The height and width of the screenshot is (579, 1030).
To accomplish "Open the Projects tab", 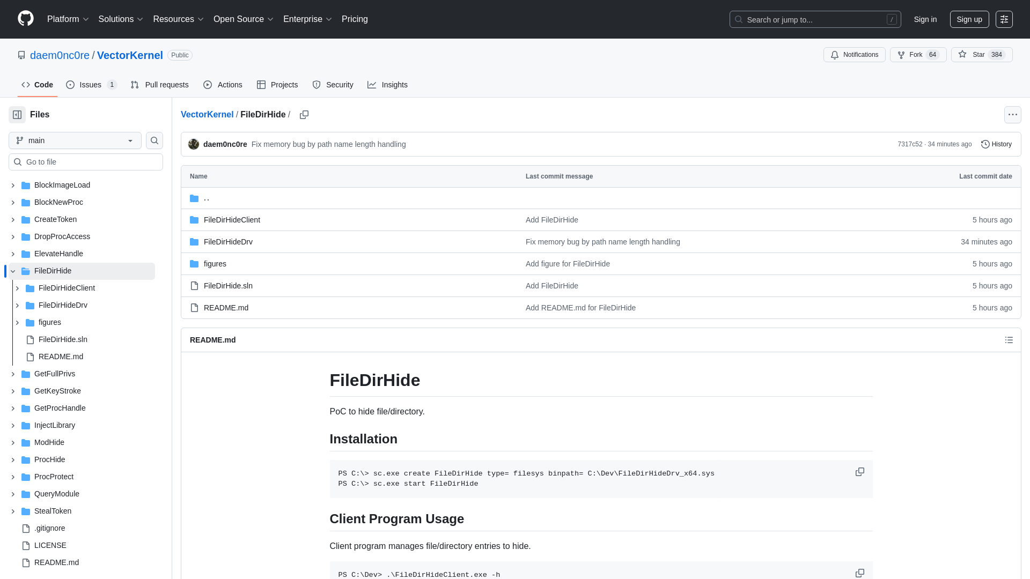I will (277, 85).
